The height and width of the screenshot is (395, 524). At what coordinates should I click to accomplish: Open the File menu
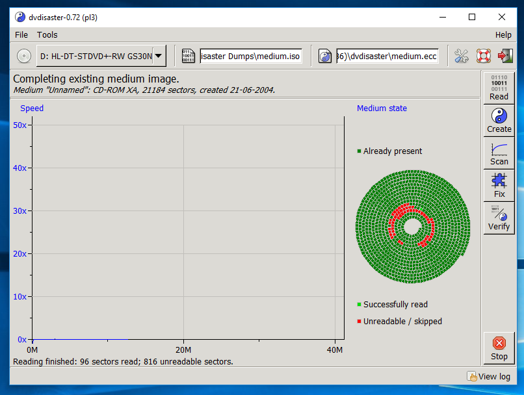click(x=21, y=34)
